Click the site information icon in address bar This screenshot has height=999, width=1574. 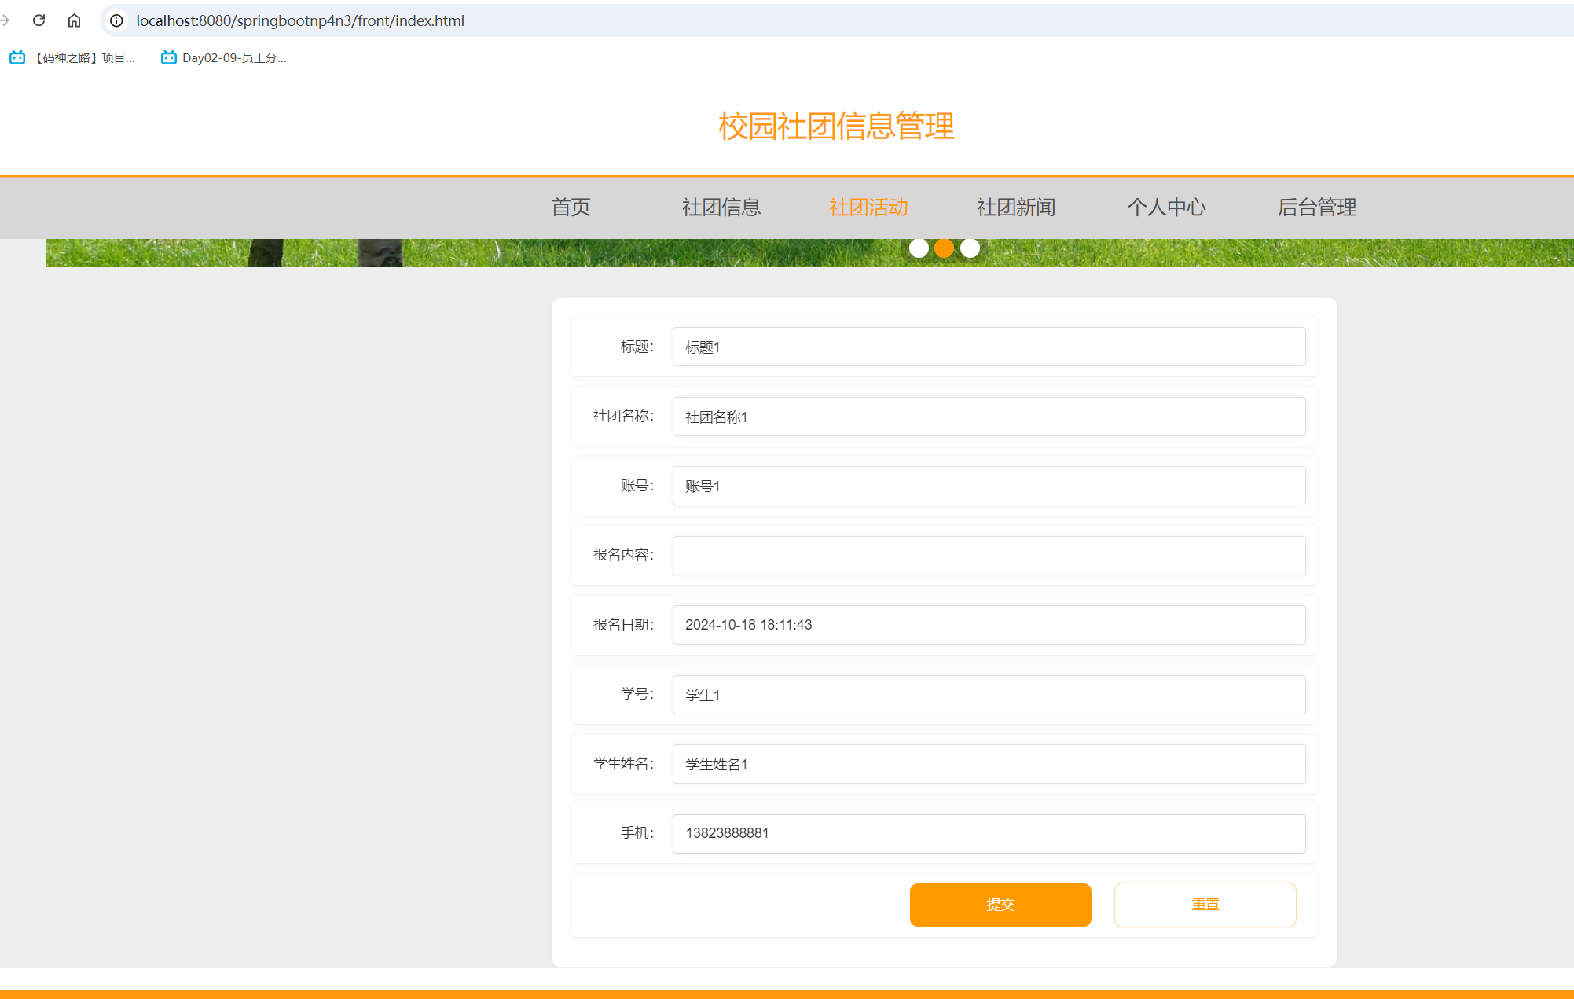click(116, 20)
